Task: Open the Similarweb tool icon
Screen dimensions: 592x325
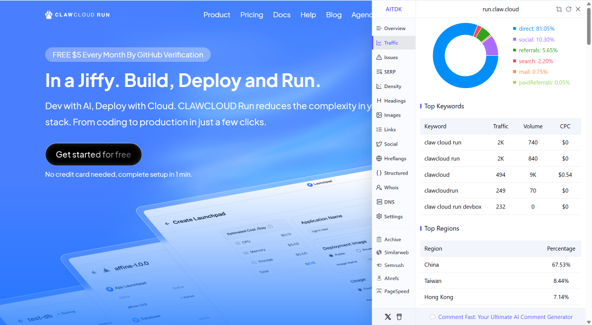Action: (379, 252)
